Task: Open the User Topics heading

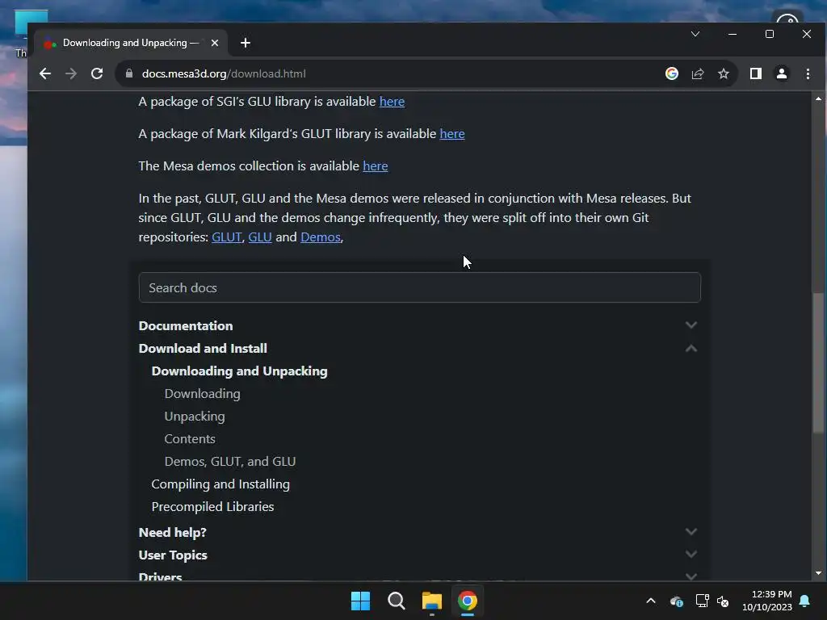Action: pos(173,555)
